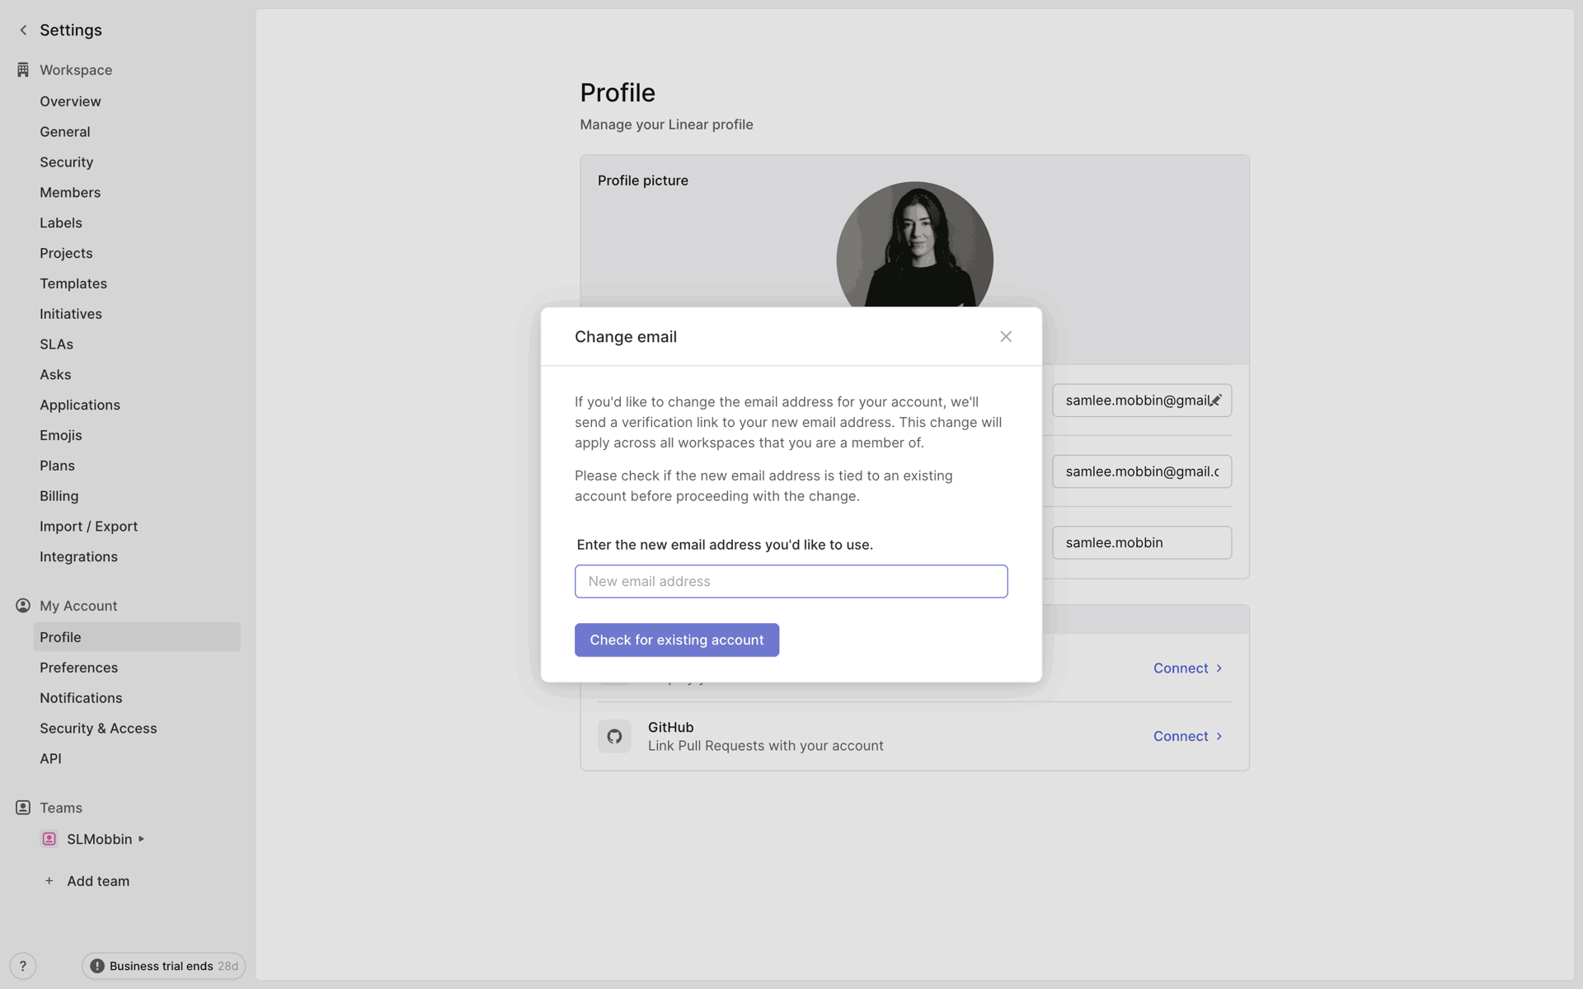Select Profile in My Account
The image size is (1583, 989).
coord(137,637)
